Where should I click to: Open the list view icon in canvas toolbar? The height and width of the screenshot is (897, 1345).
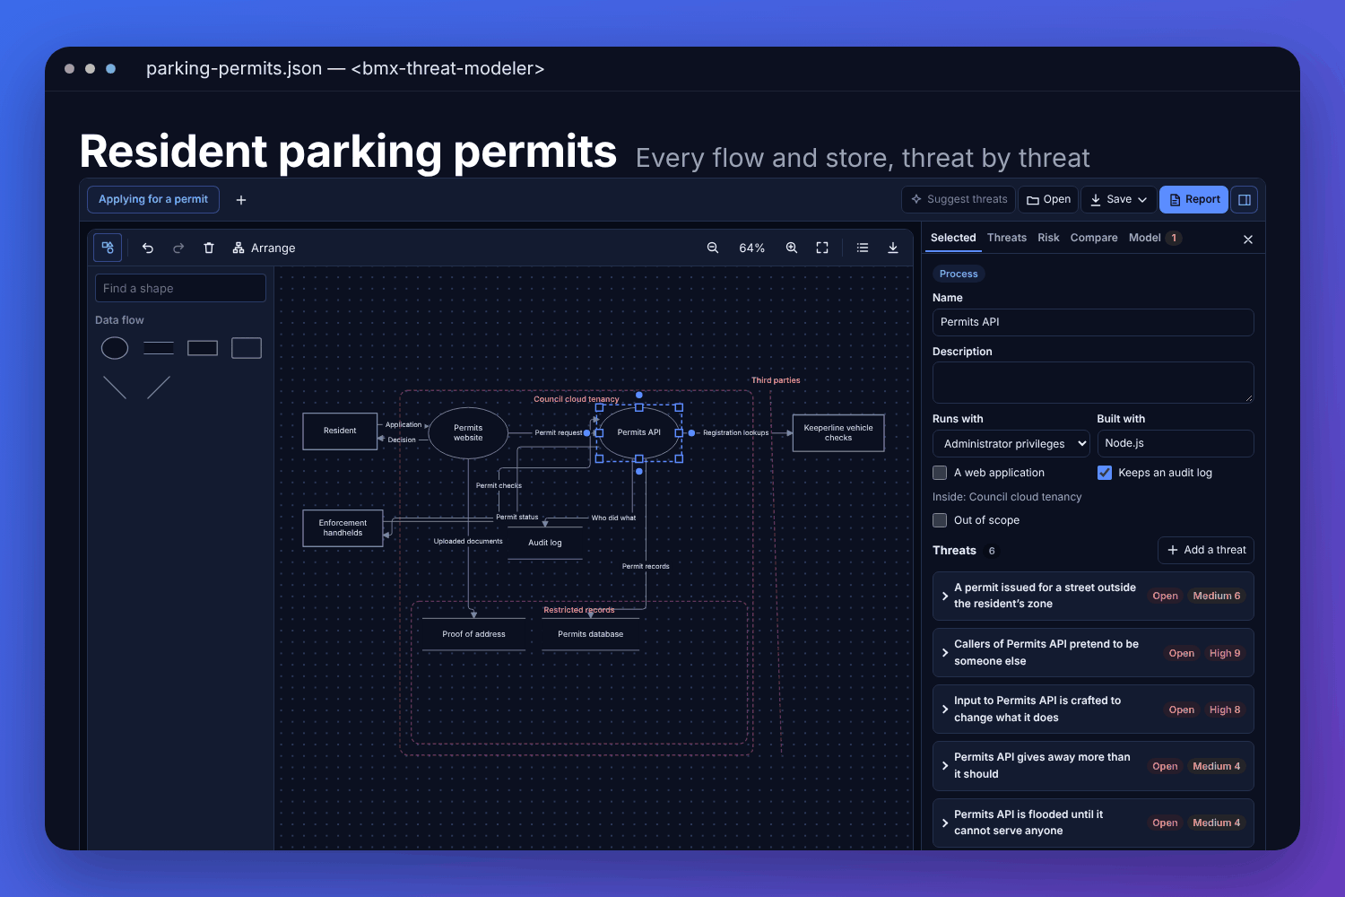point(863,248)
